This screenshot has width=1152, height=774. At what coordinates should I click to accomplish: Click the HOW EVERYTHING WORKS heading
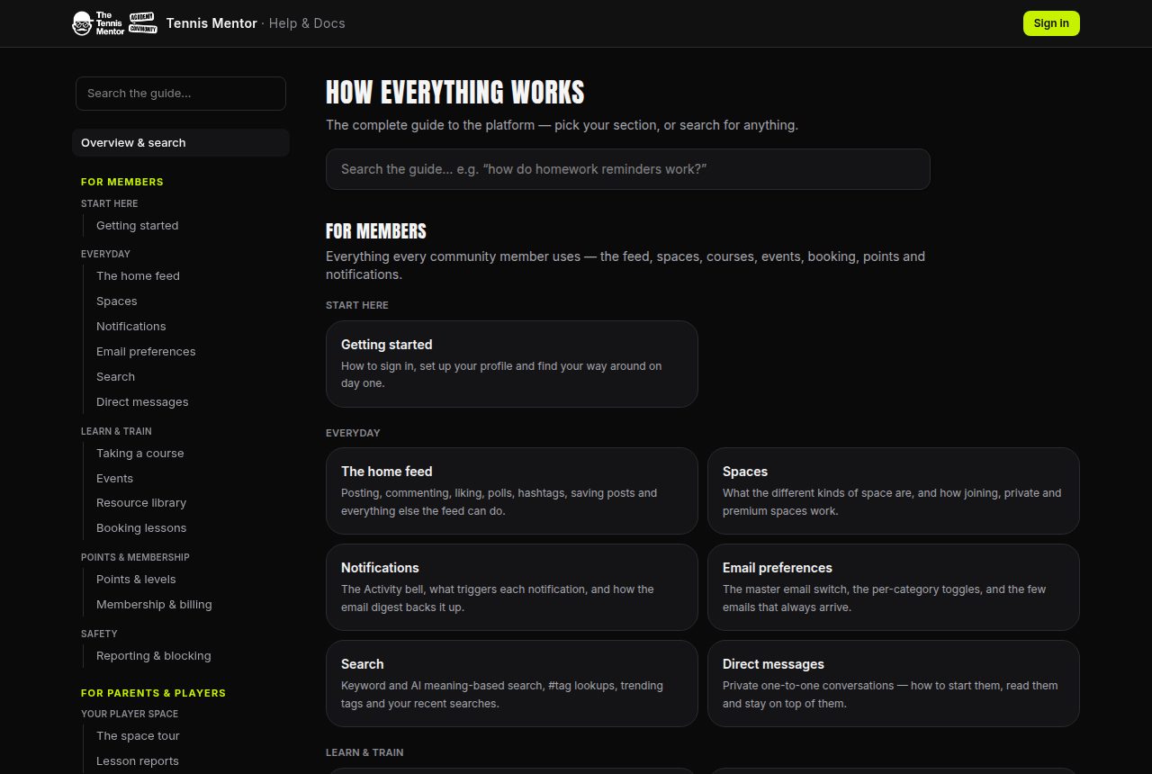click(454, 93)
